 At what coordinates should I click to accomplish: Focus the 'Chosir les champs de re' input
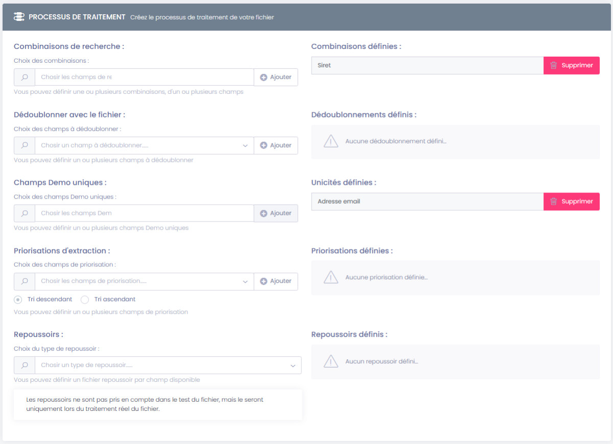pos(144,77)
